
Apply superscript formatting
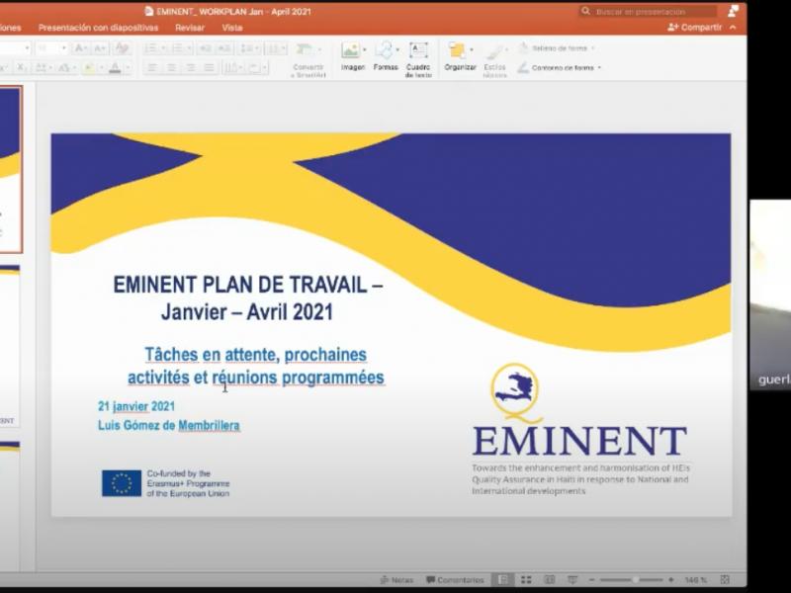click(x=4, y=67)
